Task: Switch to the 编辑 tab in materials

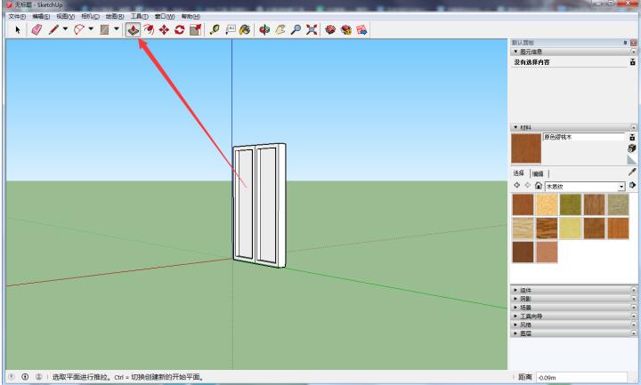Action: [x=540, y=172]
